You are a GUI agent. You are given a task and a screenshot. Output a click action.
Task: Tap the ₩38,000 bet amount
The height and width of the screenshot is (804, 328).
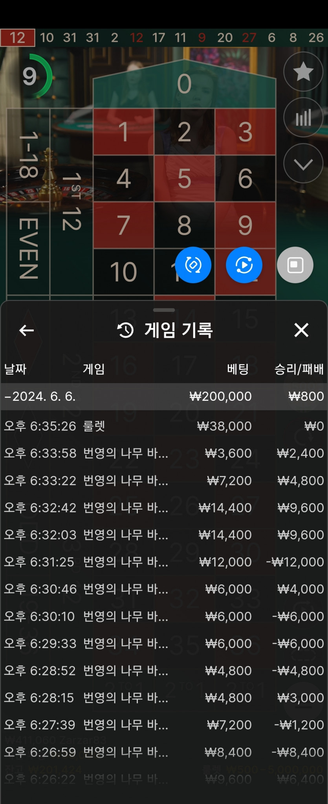[224, 426]
